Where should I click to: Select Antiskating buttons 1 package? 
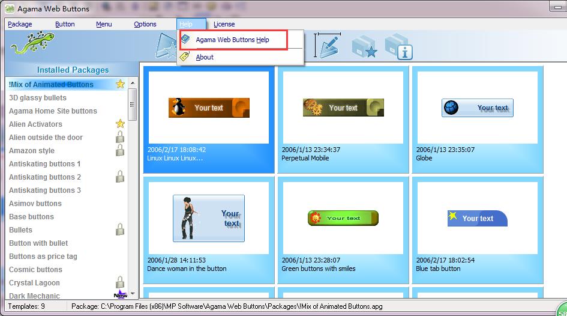(45, 163)
